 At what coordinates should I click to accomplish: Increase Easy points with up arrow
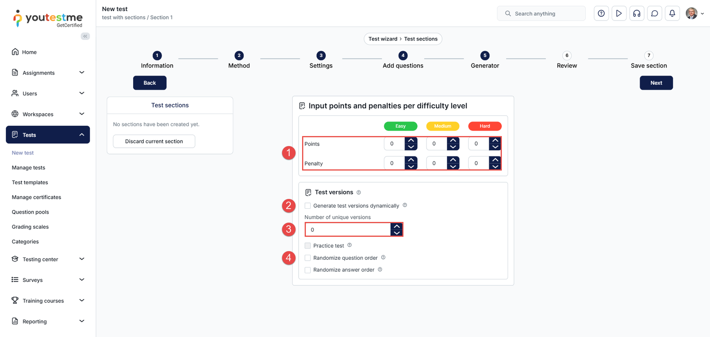coord(411,140)
